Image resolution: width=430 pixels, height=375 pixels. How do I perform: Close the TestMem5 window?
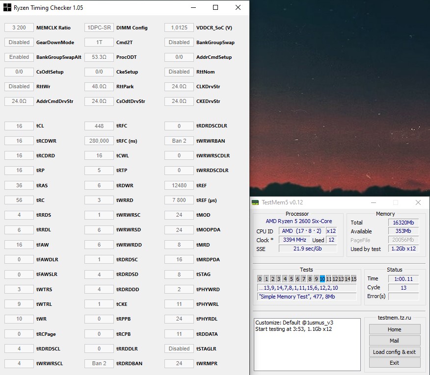[418, 202]
